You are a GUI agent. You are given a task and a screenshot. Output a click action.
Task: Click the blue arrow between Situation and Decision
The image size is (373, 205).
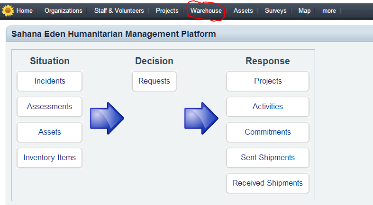(x=107, y=118)
